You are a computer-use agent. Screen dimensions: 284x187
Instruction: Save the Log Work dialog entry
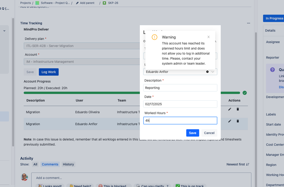pyautogui.click(x=192, y=133)
